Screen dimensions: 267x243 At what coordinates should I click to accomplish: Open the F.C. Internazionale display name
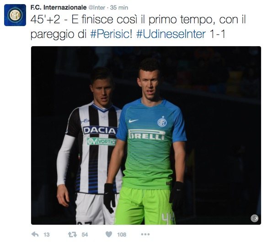(x=59, y=7)
